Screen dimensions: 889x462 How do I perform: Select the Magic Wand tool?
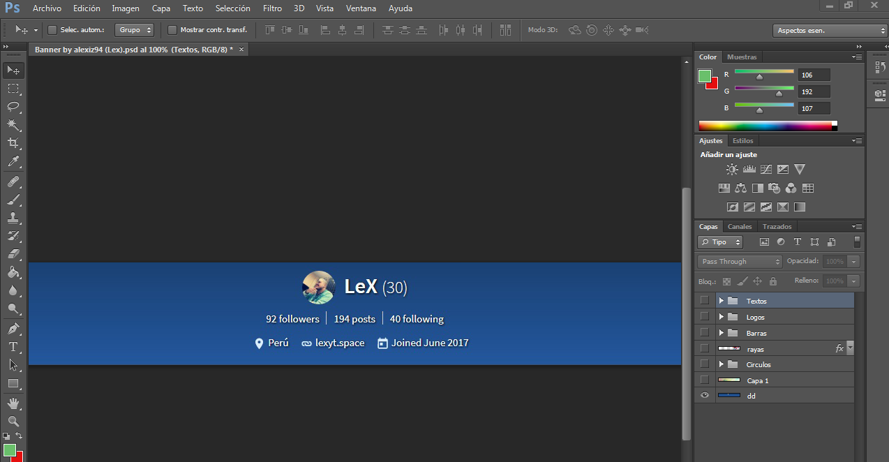(x=13, y=125)
